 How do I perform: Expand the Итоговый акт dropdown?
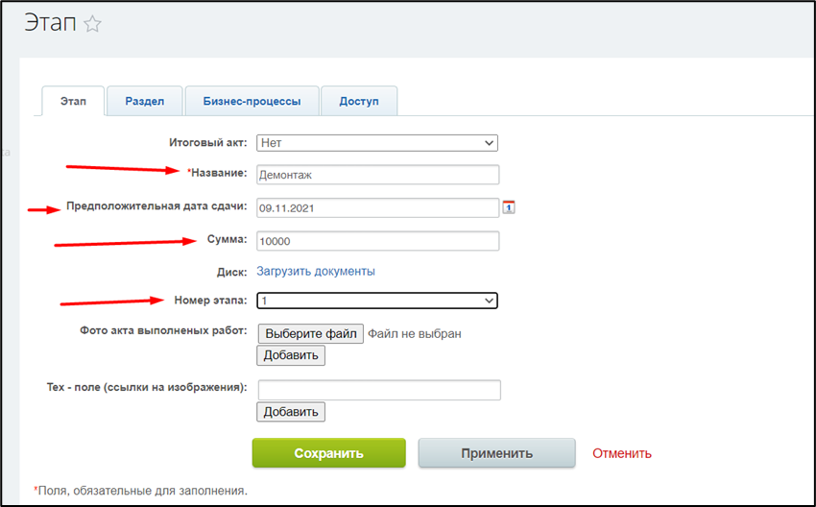coord(376,143)
